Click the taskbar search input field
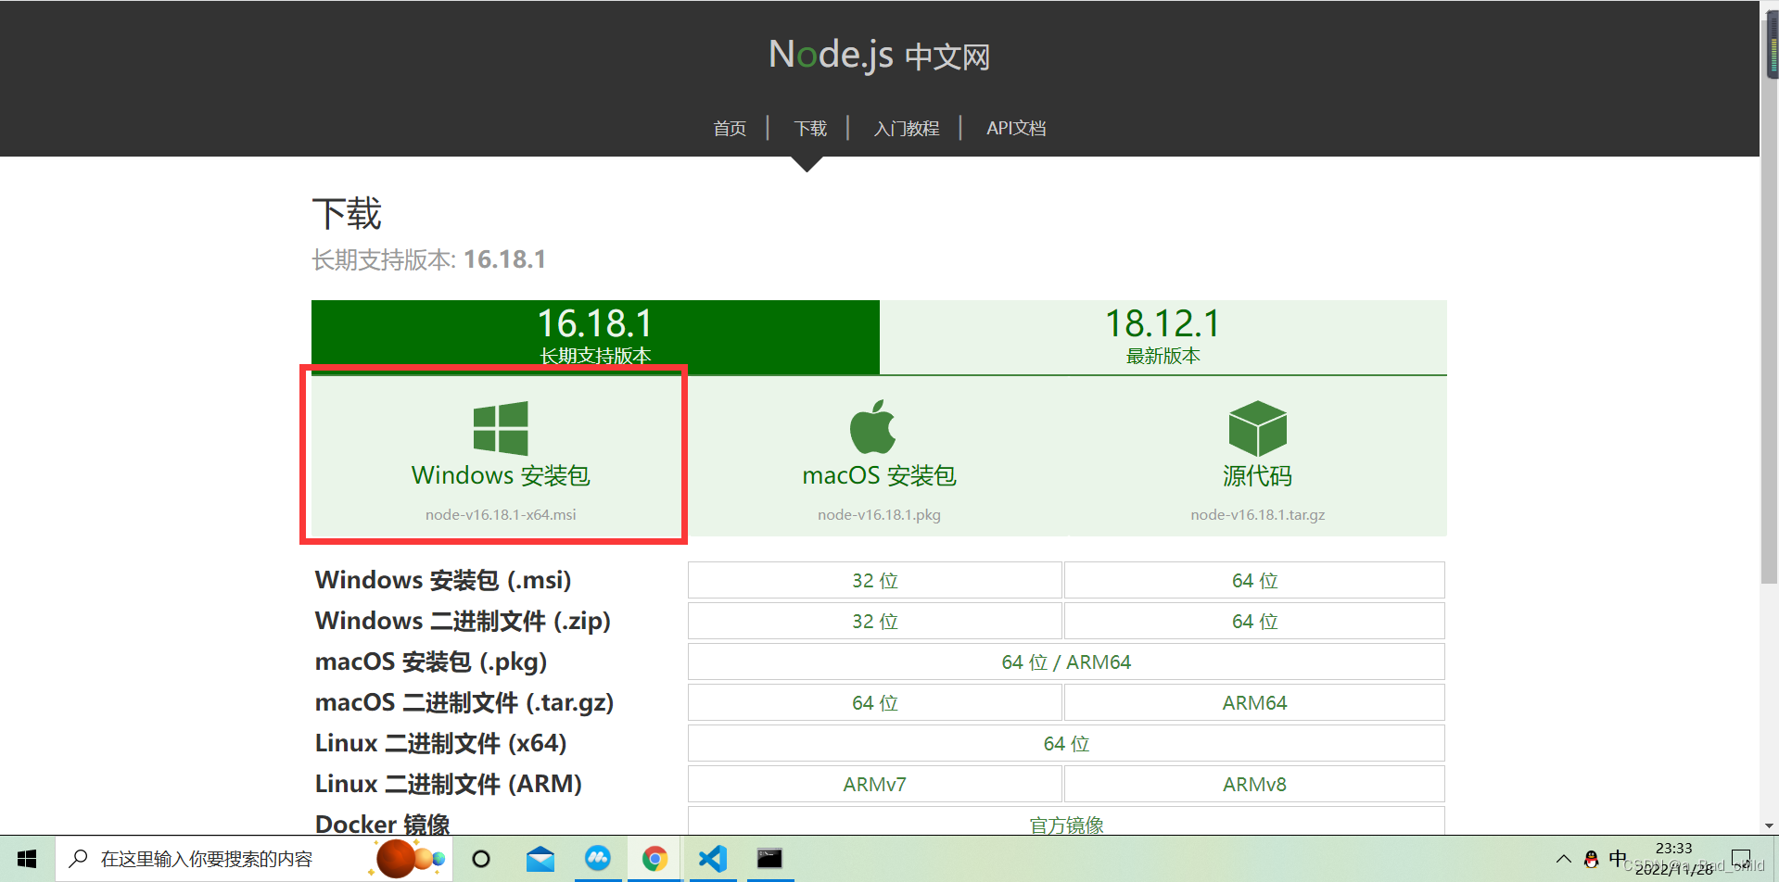1779x882 pixels. click(255, 859)
